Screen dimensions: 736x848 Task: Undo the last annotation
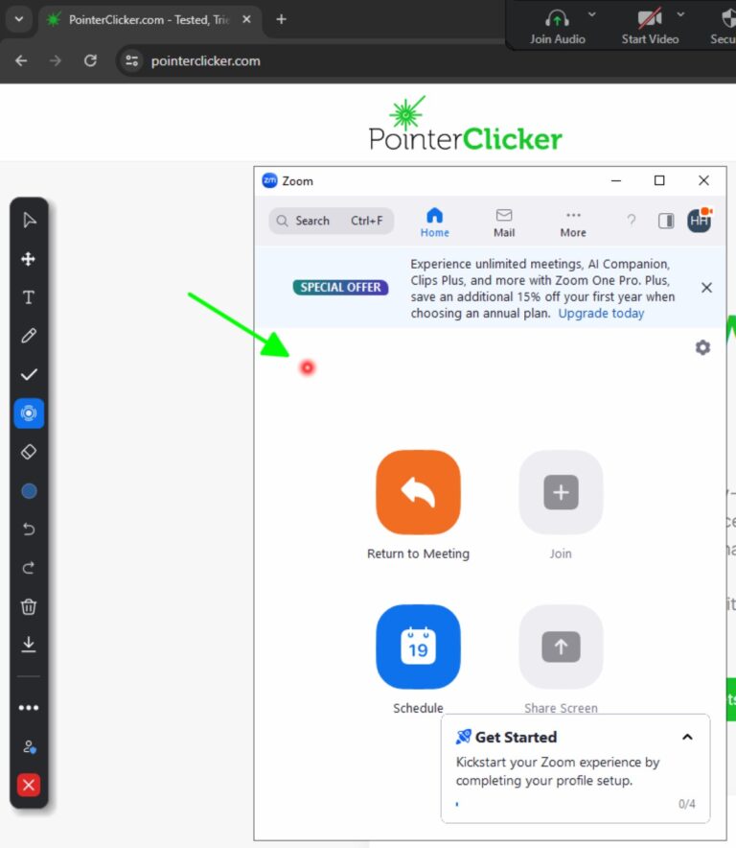click(29, 529)
